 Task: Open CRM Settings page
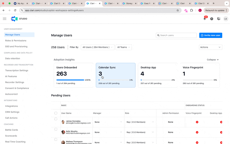(x=12, y=112)
